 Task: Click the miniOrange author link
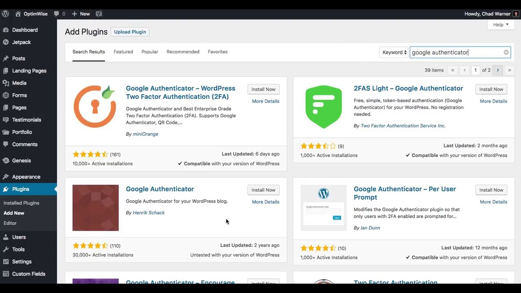coord(145,134)
